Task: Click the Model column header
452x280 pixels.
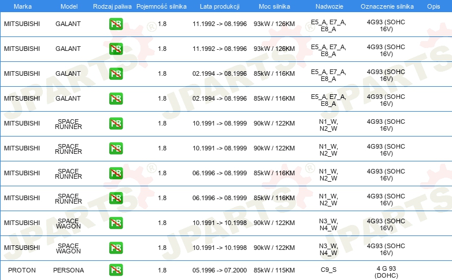Action: pos(69,6)
